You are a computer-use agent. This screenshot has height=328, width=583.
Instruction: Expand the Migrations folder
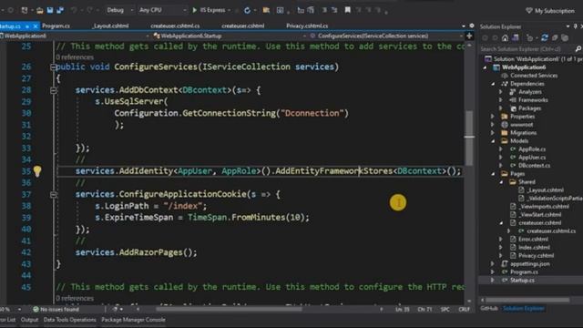coord(493,133)
